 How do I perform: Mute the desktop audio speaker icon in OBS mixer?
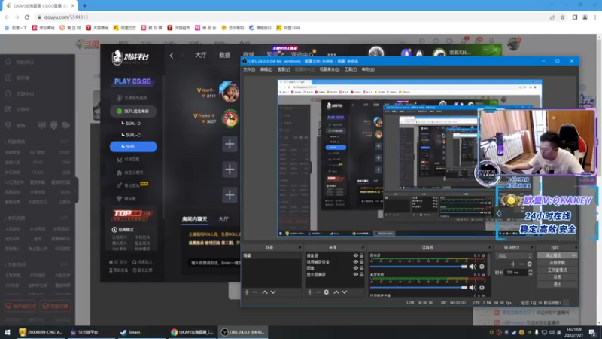473,287
